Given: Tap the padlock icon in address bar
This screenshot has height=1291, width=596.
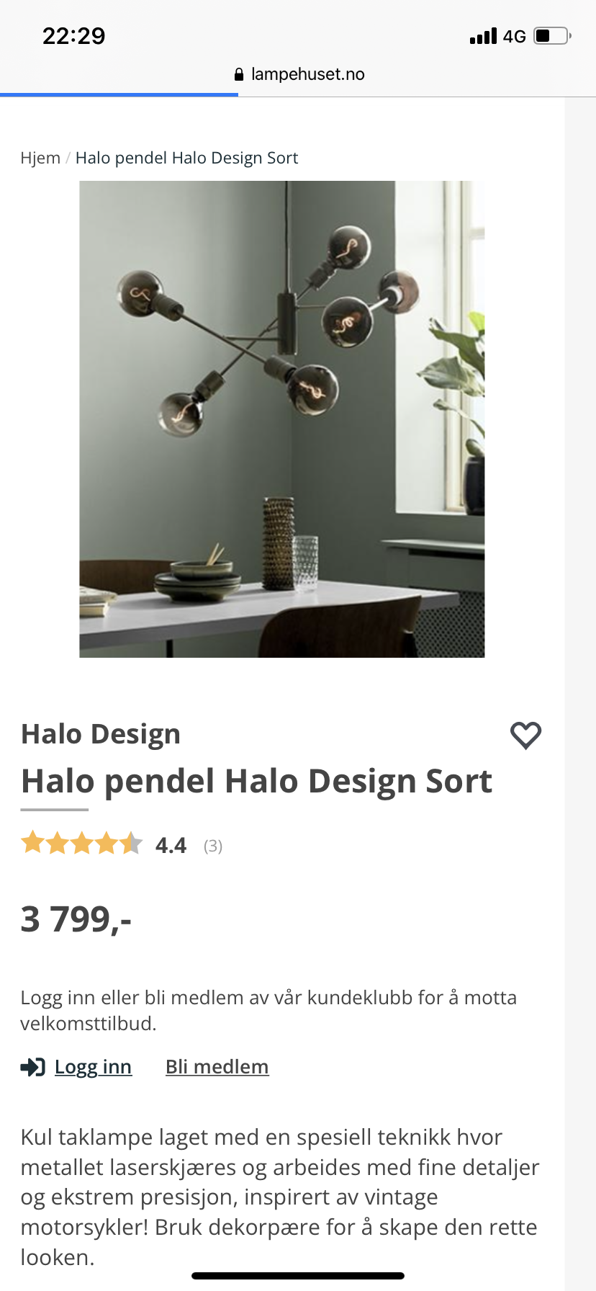Looking at the screenshot, I should pyautogui.click(x=240, y=74).
